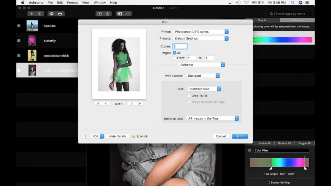Open the Format menu

pyautogui.click(x=72, y=3)
